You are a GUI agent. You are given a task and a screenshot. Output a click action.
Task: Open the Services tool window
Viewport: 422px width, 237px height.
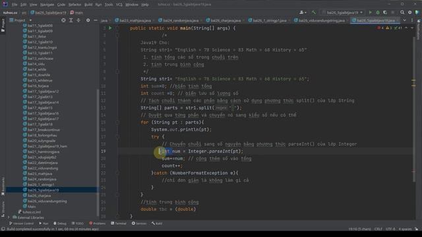click(139, 223)
